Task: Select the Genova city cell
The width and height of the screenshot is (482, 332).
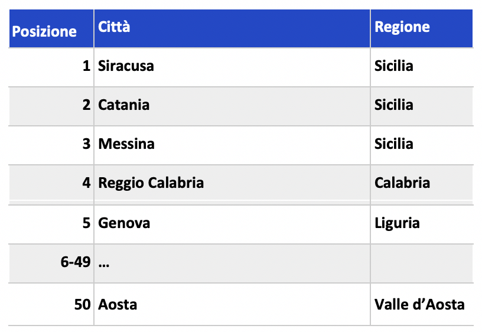Action: [124, 223]
